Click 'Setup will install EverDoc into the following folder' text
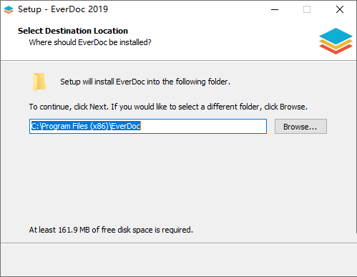 pos(145,82)
